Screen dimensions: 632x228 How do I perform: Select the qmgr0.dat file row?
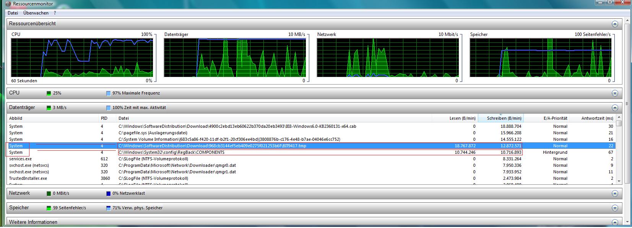pyautogui.click(x=311, y=165)
